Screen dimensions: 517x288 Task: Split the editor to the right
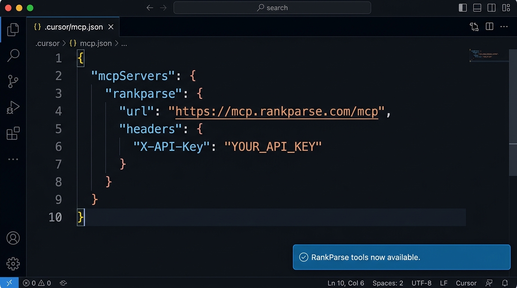490,27
